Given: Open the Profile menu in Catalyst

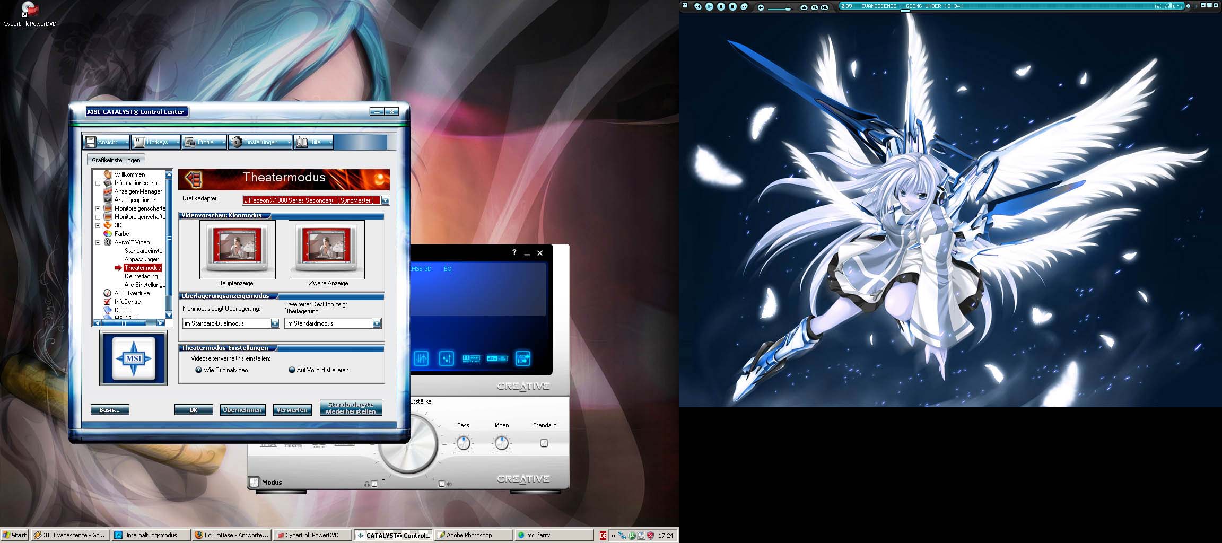Looking at the screenshot, I should [x=204, y=142].
